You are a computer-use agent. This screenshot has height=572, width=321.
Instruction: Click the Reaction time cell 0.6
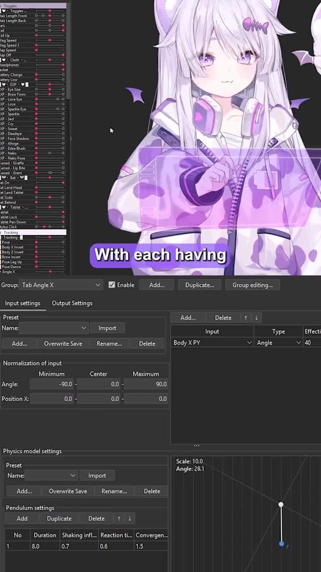[116, 546]
